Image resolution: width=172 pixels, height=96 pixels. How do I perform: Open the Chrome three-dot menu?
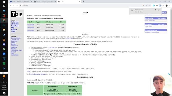pyautogui.click(x=170, y=6)
